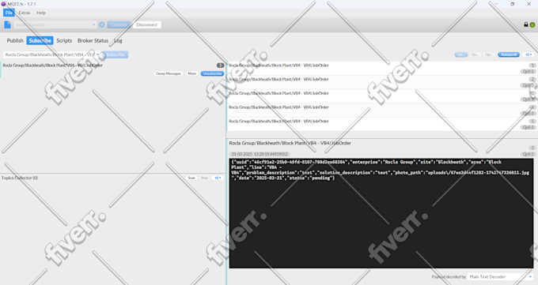Click the Connect button
This screenshot has height=285, width=538.
pos(119,24)
